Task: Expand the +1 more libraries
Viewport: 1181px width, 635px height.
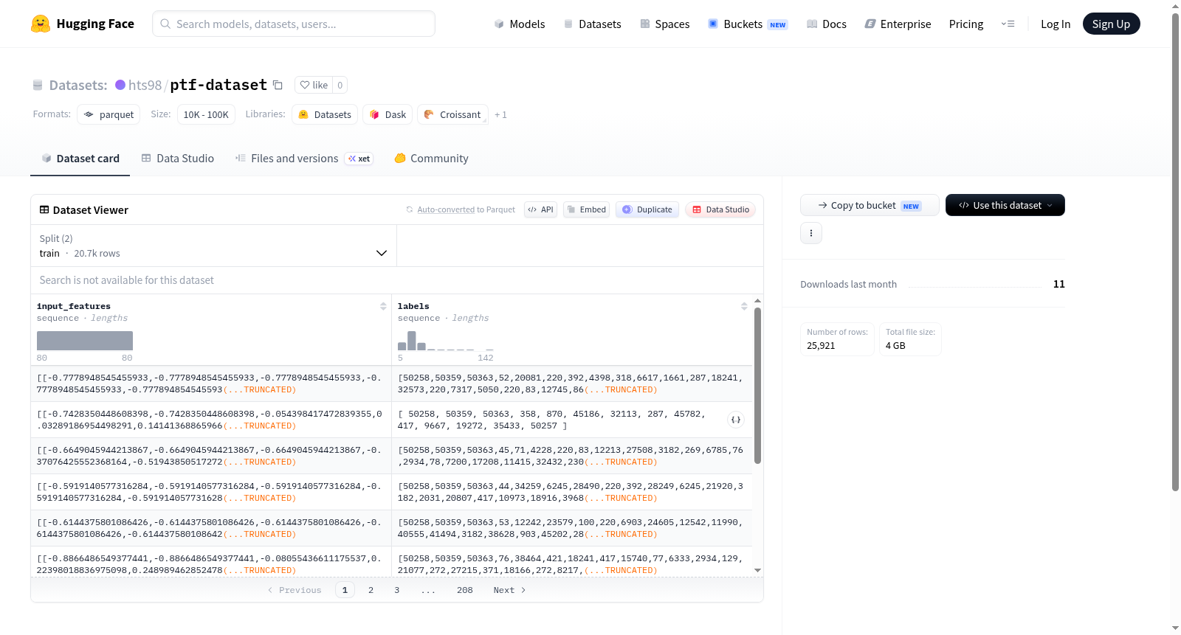Action: point(500,115)
